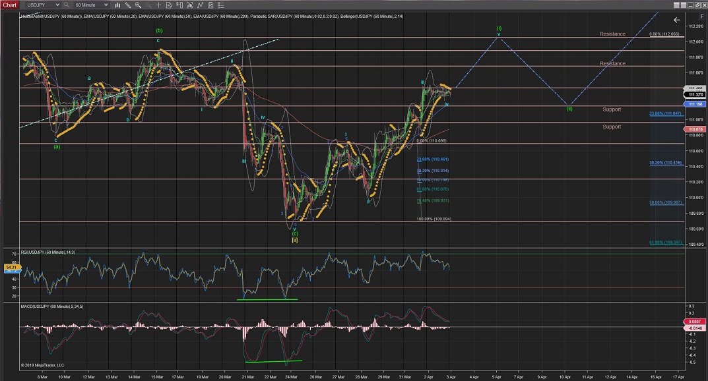Minimize the chart window
Image resolution: width=708 pixels, height=381 pixels.
(690, 5)
